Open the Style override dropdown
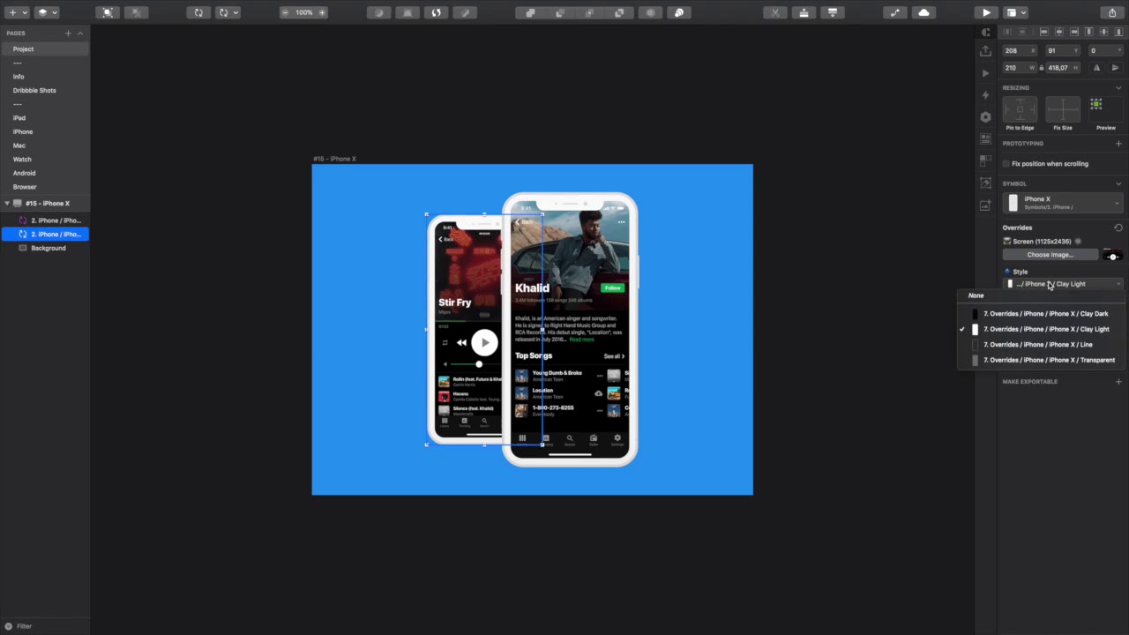Screen dimensions: 1129x635 coord(1063,284)
